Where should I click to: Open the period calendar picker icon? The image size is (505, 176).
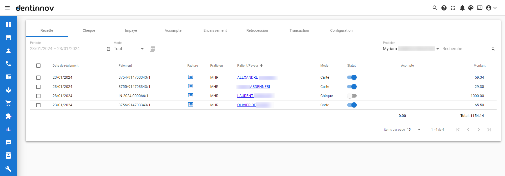coord(108,49)
